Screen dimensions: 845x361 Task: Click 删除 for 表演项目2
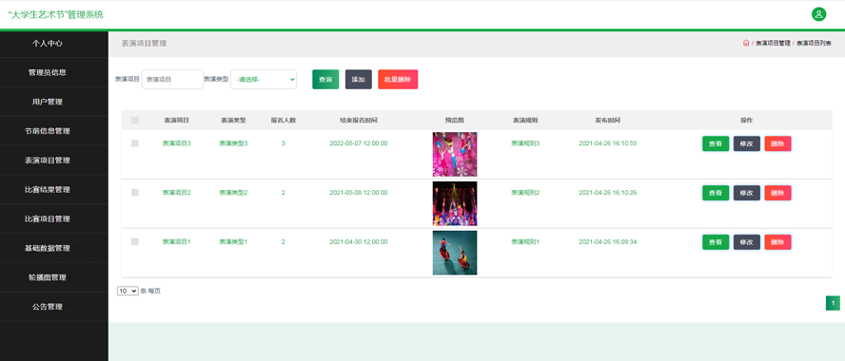tap(777, 193)
